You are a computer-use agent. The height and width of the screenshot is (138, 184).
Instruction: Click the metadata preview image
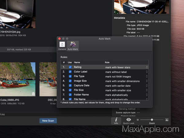[141, 7]
